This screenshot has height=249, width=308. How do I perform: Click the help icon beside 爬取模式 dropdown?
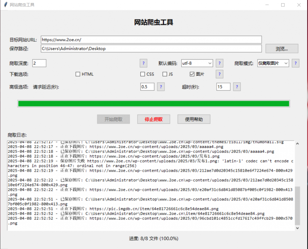tap(295, 63)
